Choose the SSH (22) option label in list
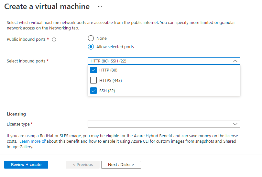 [107, 91]
